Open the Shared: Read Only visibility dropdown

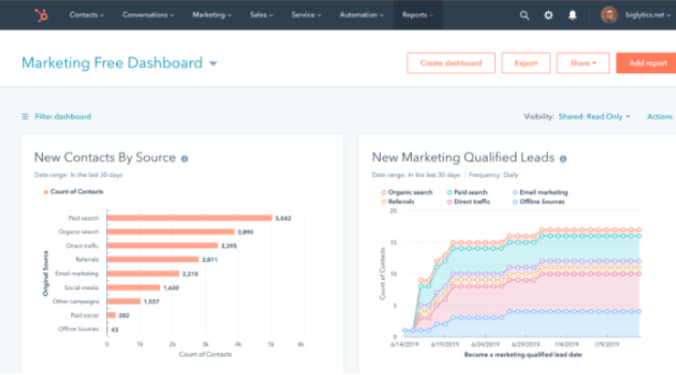pyautogui.click(x=594, y=117)
